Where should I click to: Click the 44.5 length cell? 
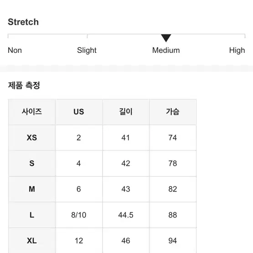(126, 215)
